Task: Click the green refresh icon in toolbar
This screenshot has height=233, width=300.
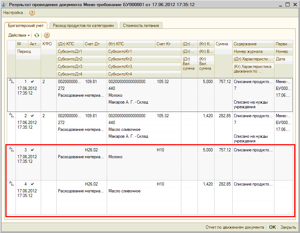Action: [x=36, y=35]
